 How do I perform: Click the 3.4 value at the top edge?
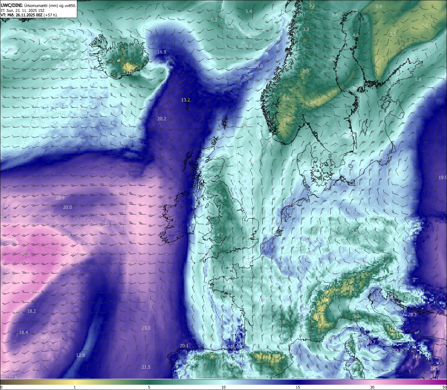[379, 6]
